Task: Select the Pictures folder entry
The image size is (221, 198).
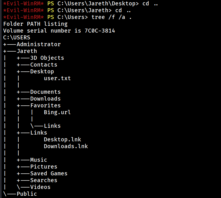Action: [44, 167]
